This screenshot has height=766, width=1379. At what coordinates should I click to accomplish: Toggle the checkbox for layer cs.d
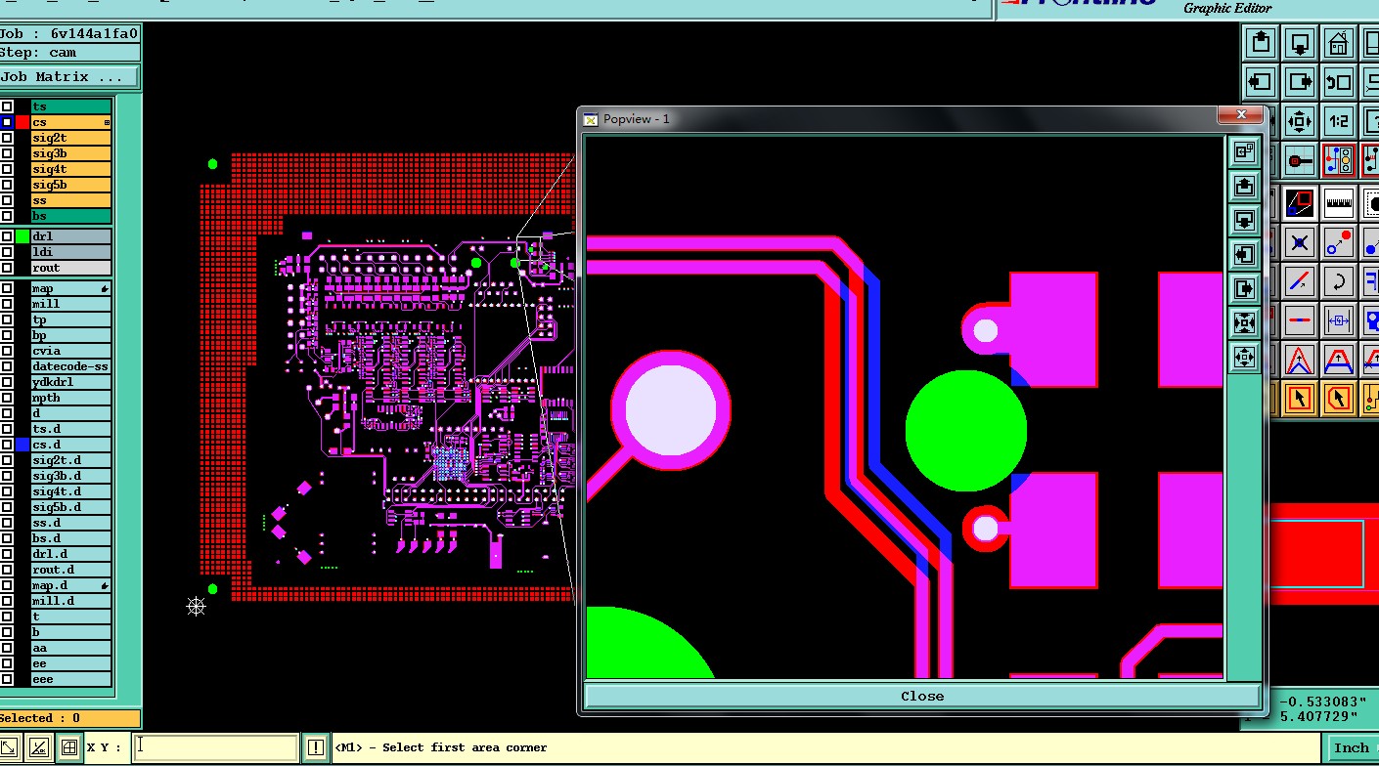tap(7, 445)
